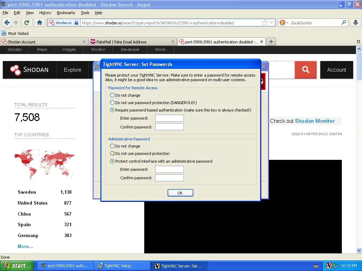Click the Mypal raccoon title bar icon

click(x=4, y=4)
